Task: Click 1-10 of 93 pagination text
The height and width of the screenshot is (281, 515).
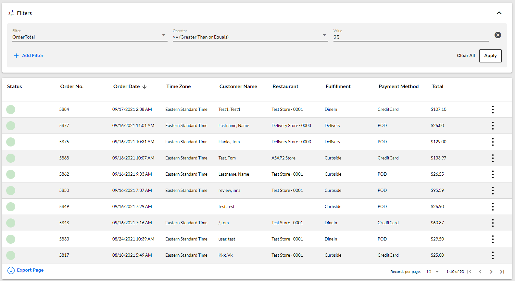Action: (x=455, y=272)
